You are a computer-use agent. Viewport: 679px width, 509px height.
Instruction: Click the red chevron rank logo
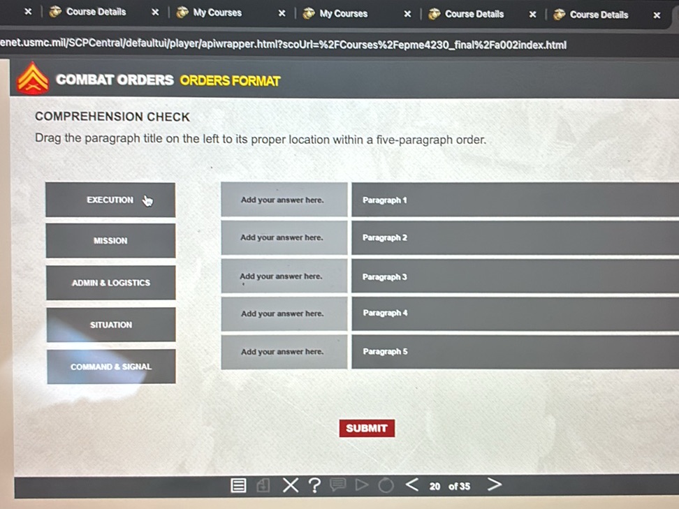(32, 80)
